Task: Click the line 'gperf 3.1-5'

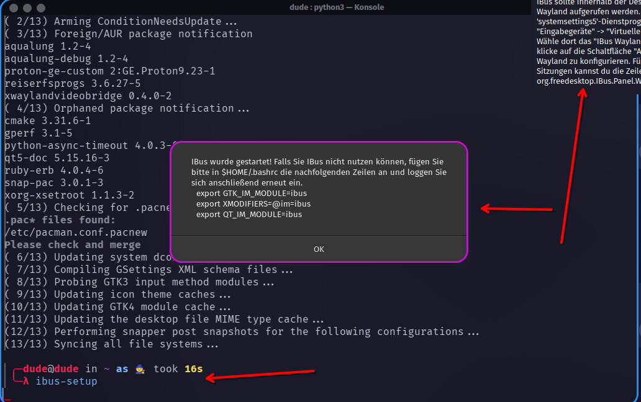Action: click(x=39, y=133)
